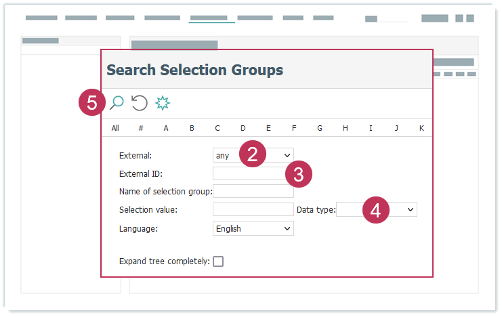The width and height of the screenshot is (502, 317).
Task: Filter by letter J
Action: coord(396,128)
